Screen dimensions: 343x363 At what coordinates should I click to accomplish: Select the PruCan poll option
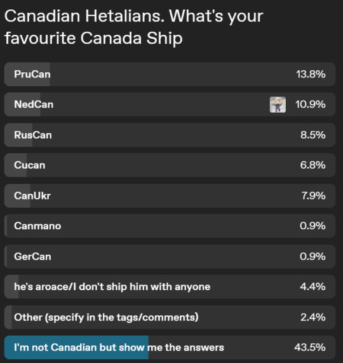170,74
